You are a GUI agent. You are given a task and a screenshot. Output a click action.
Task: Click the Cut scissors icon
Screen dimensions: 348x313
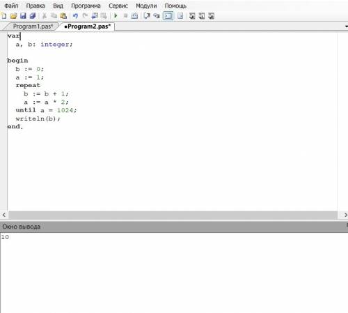coord(45,16)
